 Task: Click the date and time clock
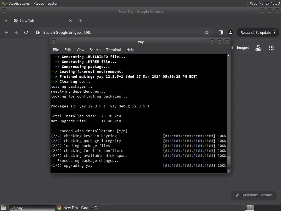[x=265, y=3]
